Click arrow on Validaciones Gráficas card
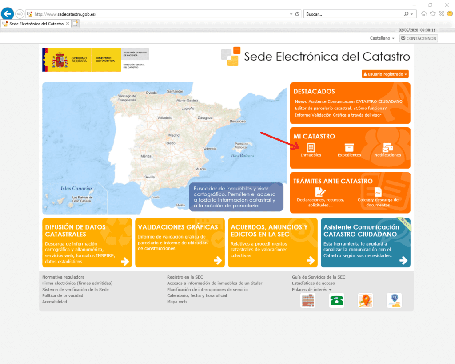455x364 pixels. pos(218,260)
